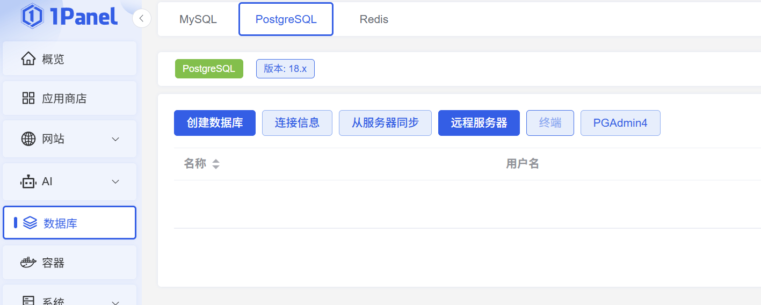Image resolution: width=761 pixels, height=305 pixels.
Task: Collapse the sidebar with the arrow button
Action: pyautogui.click(x=141, y=19)
